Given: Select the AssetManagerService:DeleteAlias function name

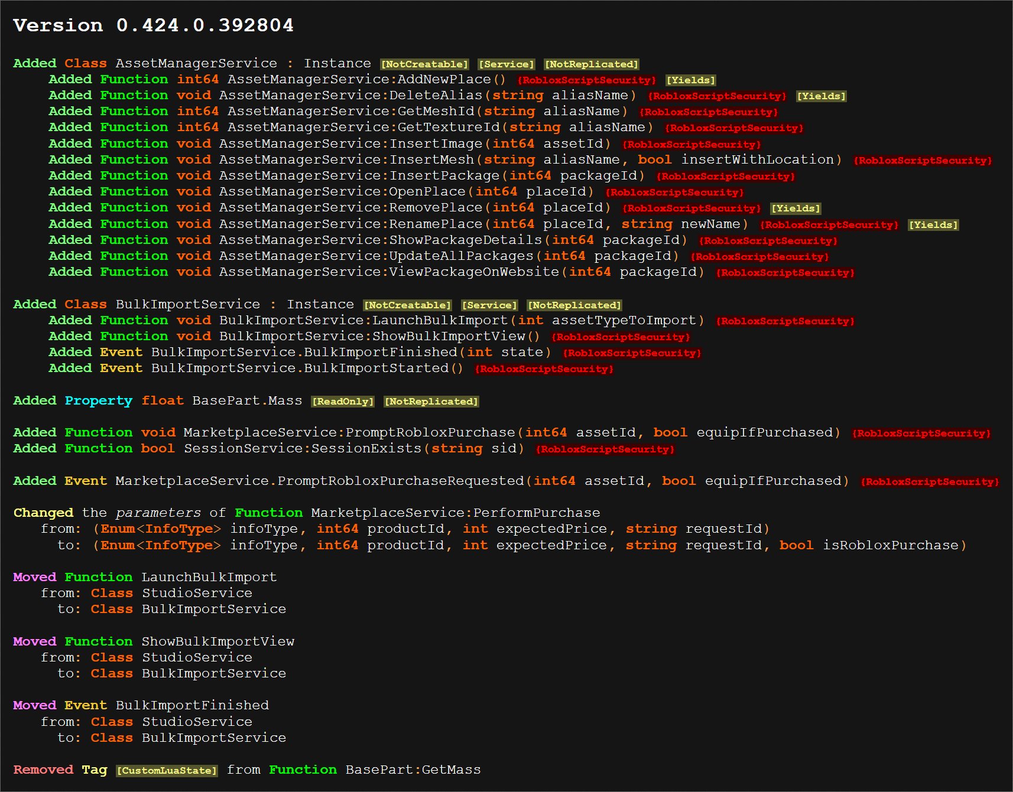Looking at the screenshot, I should [x=351, y=95].
